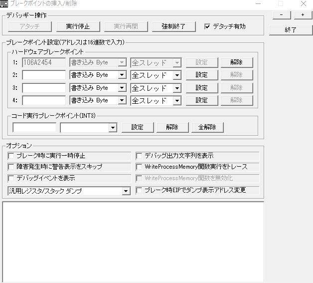Screen dimensions: 313x283
Task: Minimize the breakpoint window
Action: click(x=258, y=3)
